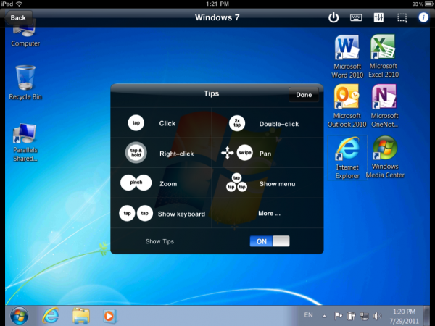Dismiss Tips with the Done button
Image resolution: width=435 pixels, height=326 pixels.
pos(304,95)
